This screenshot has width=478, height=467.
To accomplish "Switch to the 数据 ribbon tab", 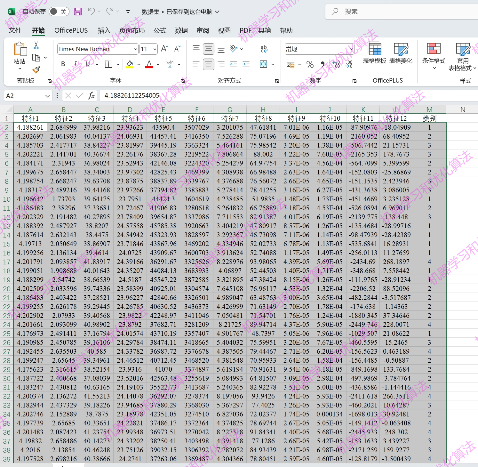I will point(181,30).
